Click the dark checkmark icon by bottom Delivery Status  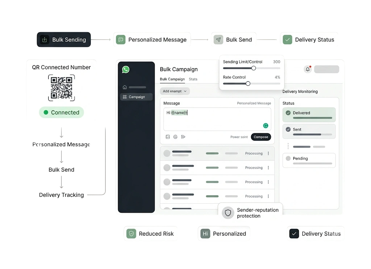294,234
